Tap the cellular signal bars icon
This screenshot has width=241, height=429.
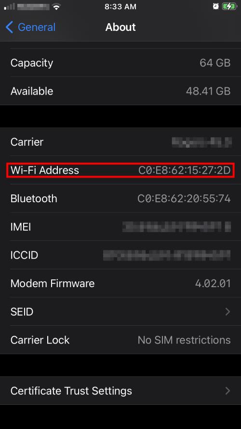tap(10, 7)
